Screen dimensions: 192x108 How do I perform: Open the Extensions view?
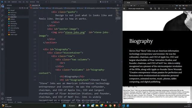[x=2, y=25]
